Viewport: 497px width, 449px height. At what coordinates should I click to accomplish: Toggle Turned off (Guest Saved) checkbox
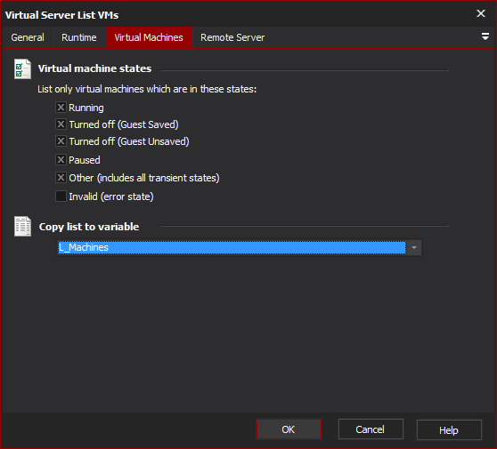61,124
